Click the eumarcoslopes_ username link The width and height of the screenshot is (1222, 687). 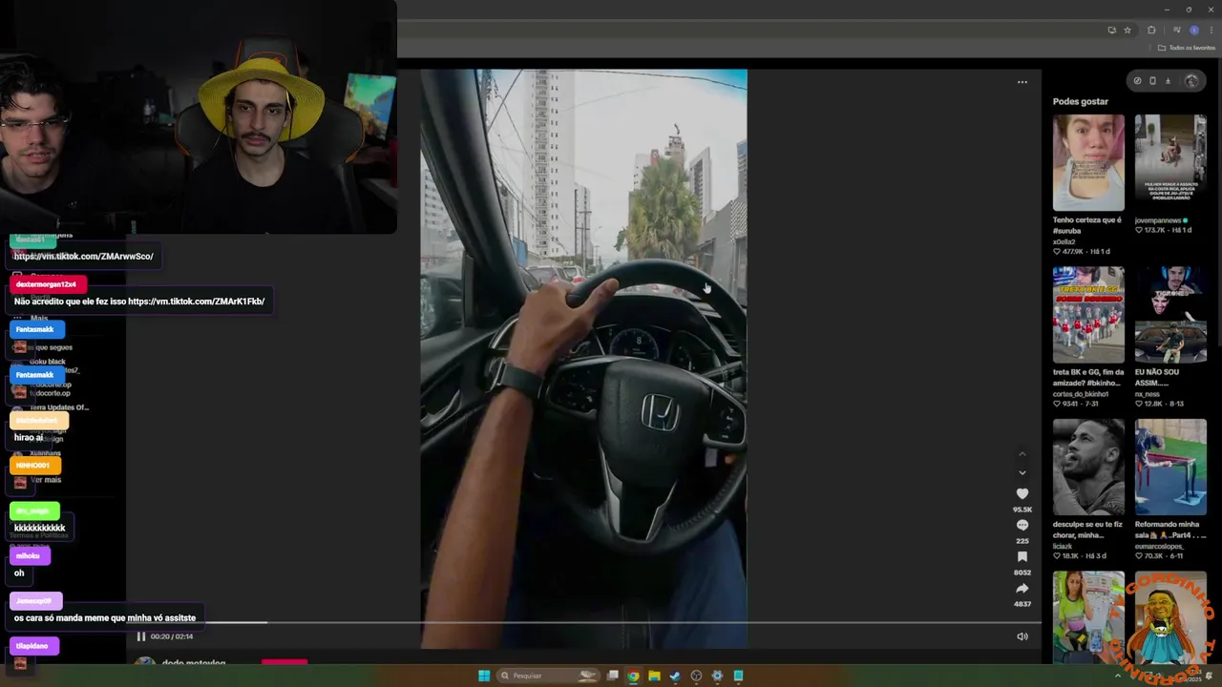(1159, 547)
